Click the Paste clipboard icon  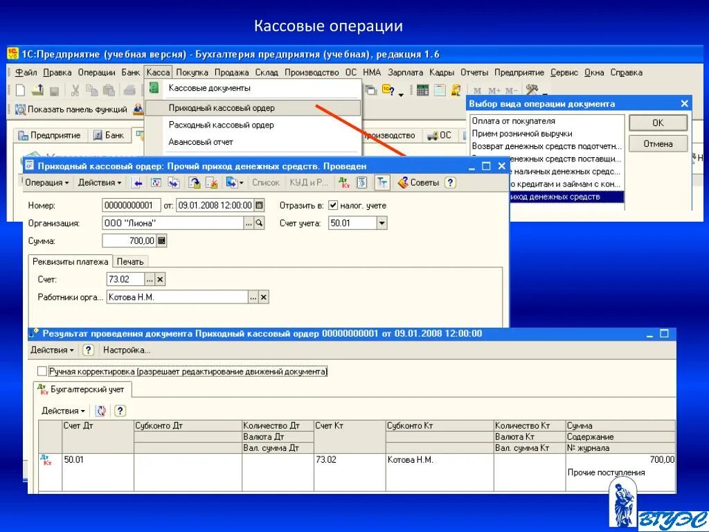[x=109, y=90]
